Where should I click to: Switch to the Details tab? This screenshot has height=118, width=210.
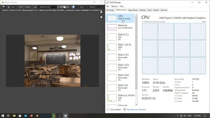pos(156,10)
